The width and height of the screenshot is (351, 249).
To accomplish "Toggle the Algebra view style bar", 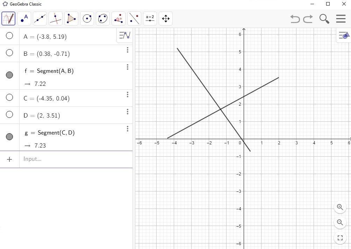I will coord(125,35).
